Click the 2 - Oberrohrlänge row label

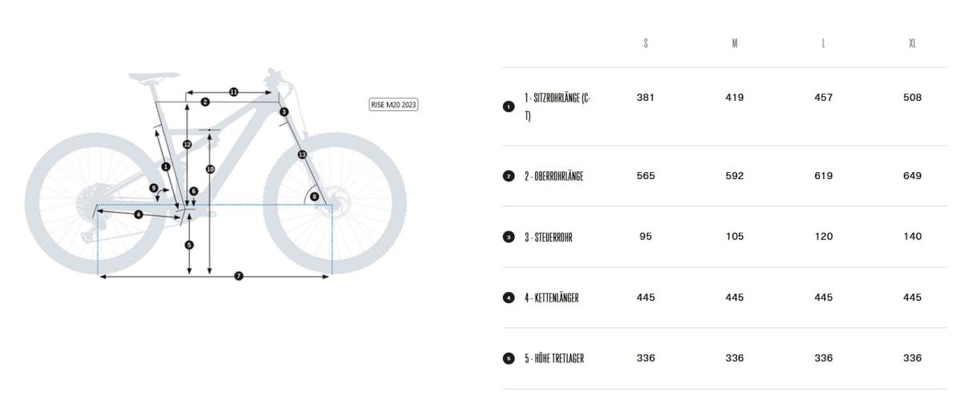(x=553, y=176)
